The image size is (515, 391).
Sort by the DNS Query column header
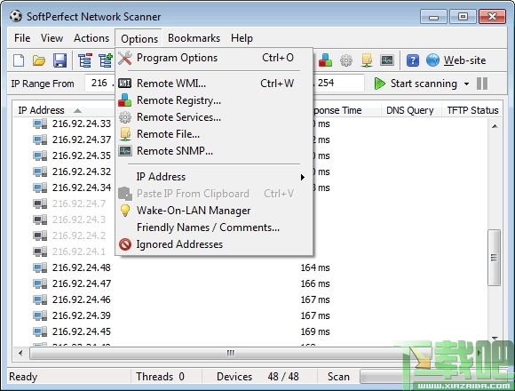coord(410,110)
